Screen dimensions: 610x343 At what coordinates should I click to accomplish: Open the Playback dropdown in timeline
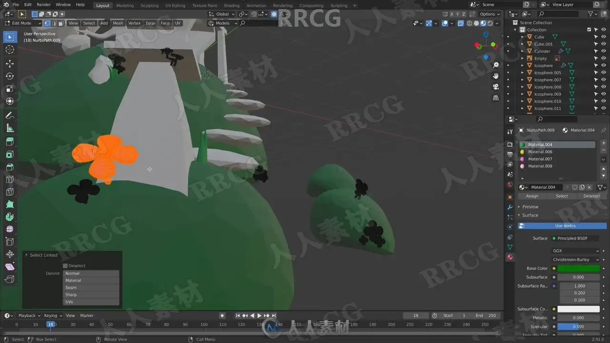(29, 315)
